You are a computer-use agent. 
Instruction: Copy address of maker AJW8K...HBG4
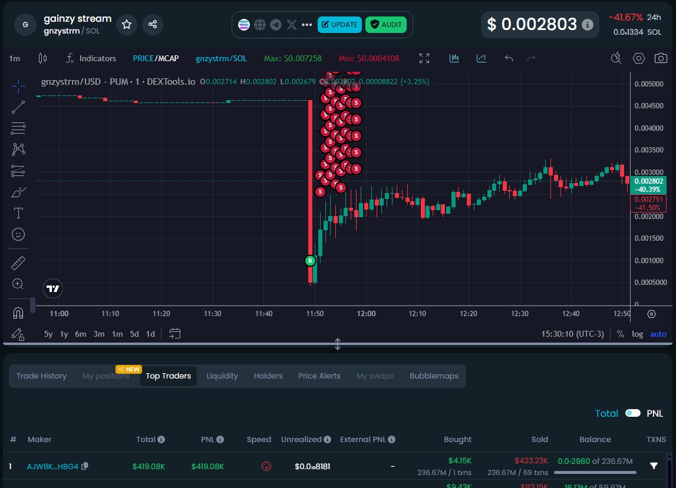tap(85, 466)
